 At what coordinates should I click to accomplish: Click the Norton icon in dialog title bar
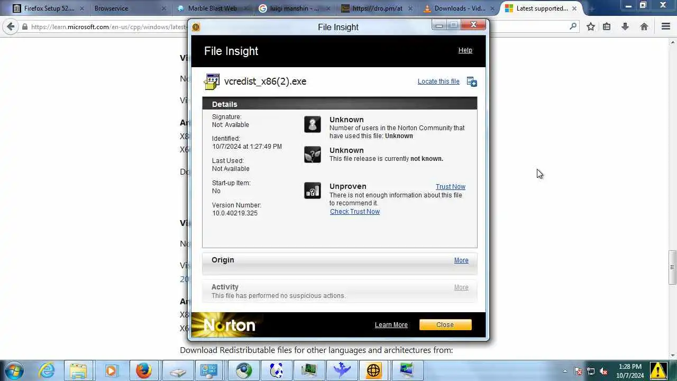coord(196,27)
